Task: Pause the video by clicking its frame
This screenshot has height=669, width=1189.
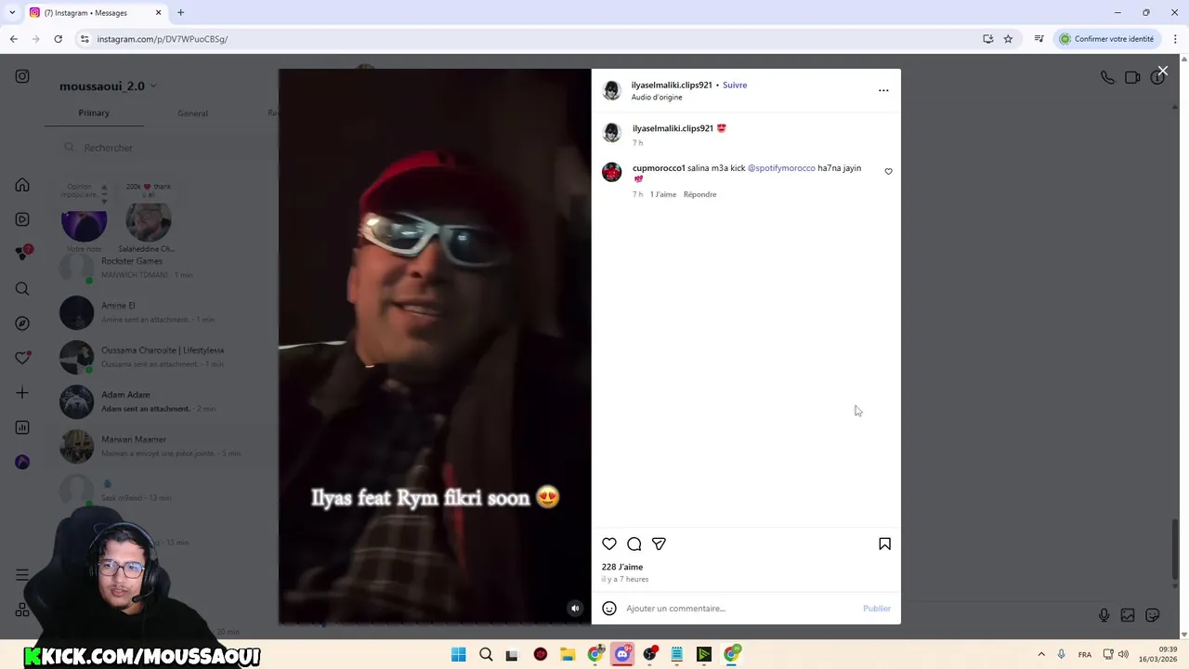Action: pyautogui.click(x=435, y=347)
